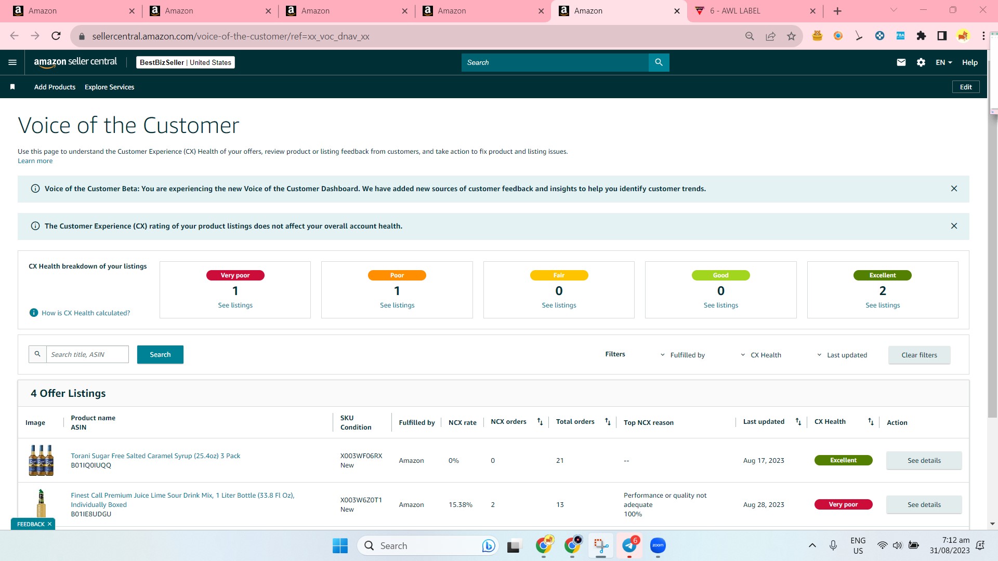Open the browser extensions puzzle icon
The height and width of the screenshot is (561, 998).
click(x=921, y=36)
